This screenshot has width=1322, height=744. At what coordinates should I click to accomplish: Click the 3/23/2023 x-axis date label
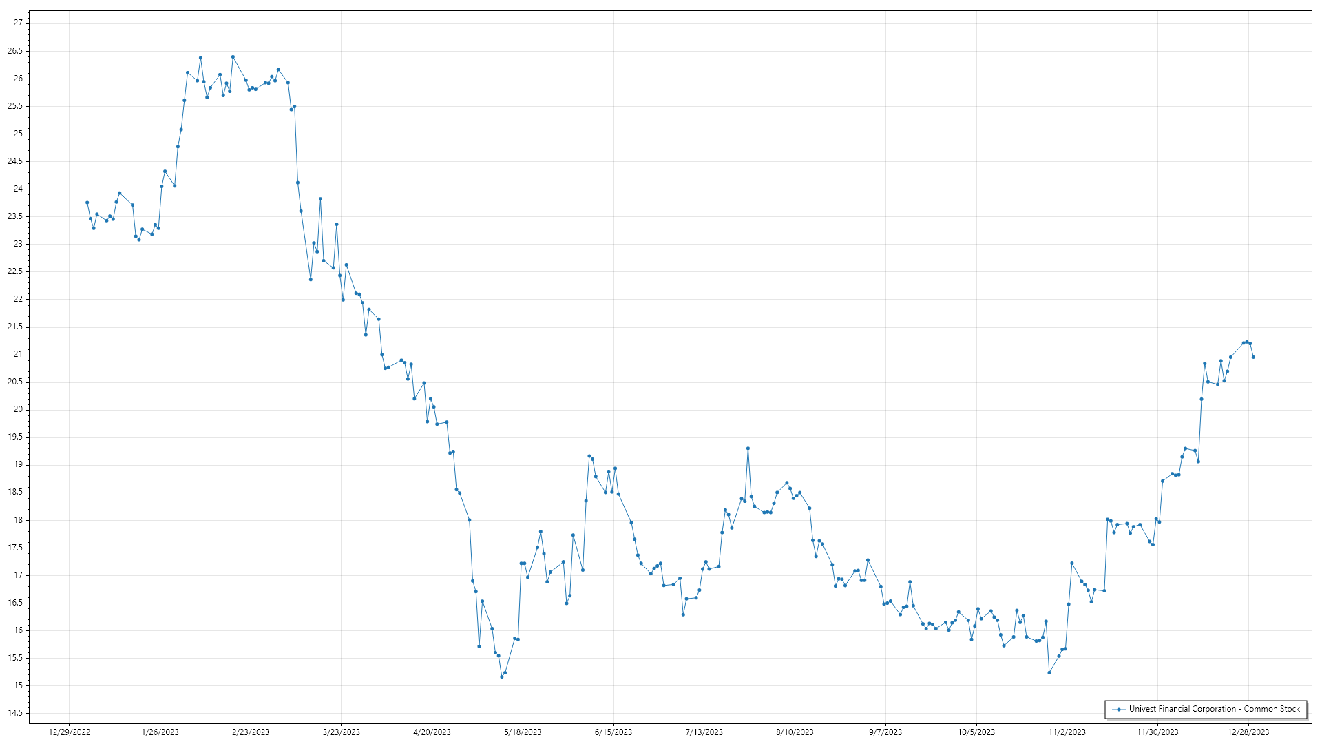(342, 732)
